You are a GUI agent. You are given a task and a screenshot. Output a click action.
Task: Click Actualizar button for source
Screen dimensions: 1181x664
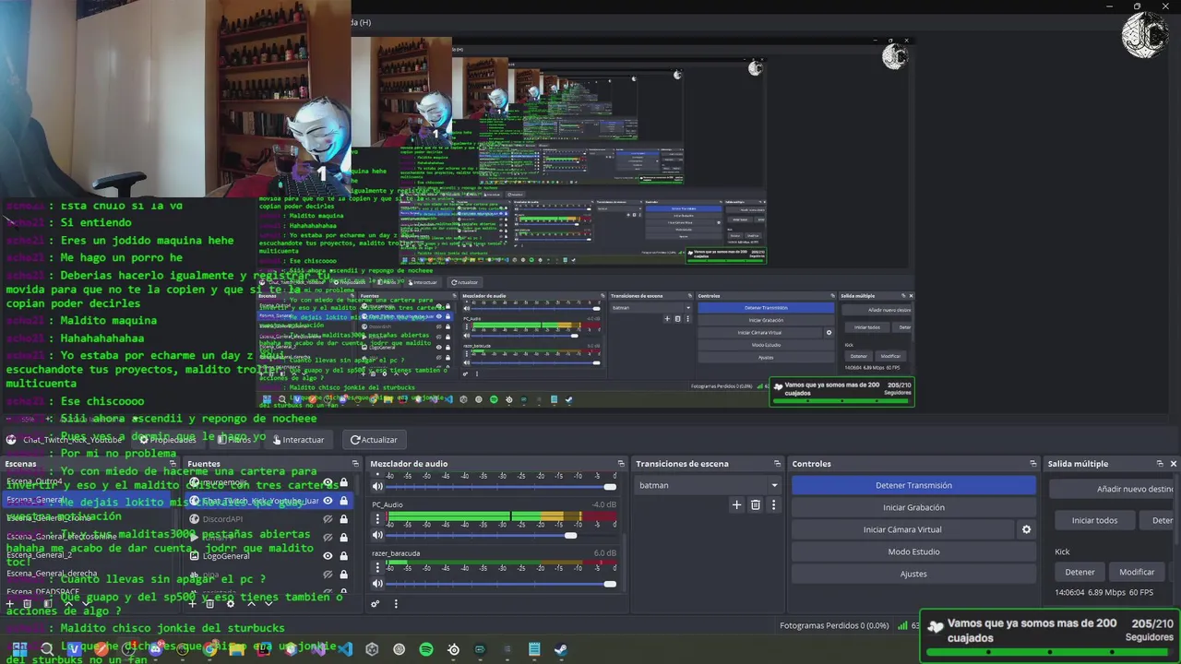(374, 440)
